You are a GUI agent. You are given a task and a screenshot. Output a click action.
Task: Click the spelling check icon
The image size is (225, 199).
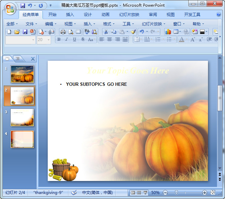point(87,32)
